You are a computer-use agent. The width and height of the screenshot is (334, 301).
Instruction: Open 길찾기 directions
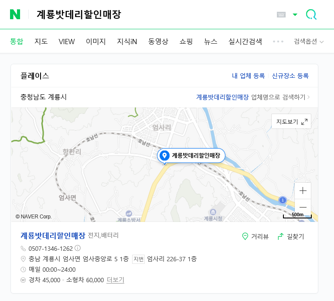291,236
